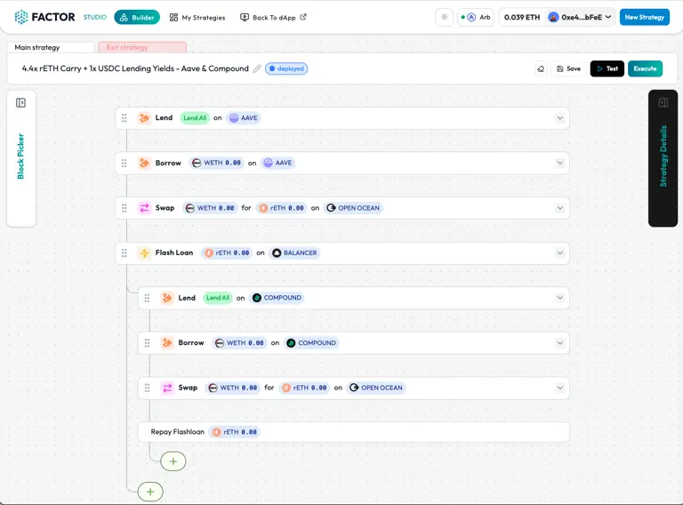Save the strategy

coord(568,68)
